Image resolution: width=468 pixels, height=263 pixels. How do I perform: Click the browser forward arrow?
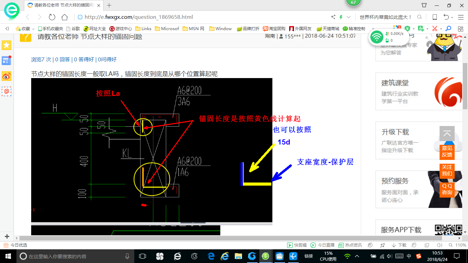(39, 17)
